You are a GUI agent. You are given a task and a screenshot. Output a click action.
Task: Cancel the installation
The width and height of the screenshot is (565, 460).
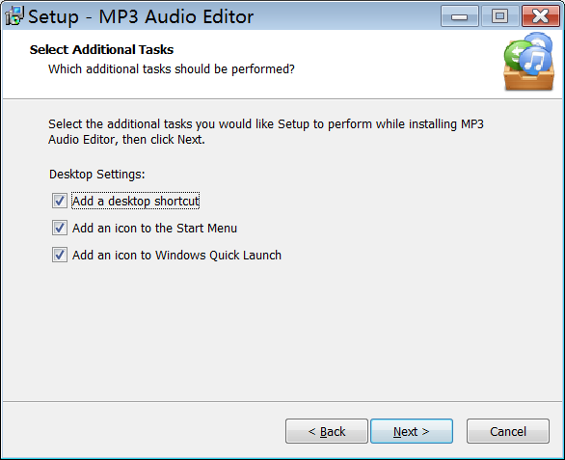point(508,431)
